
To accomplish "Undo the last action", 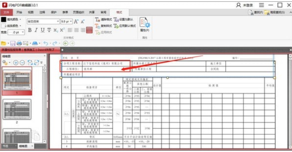I will [x=46, y=44].
